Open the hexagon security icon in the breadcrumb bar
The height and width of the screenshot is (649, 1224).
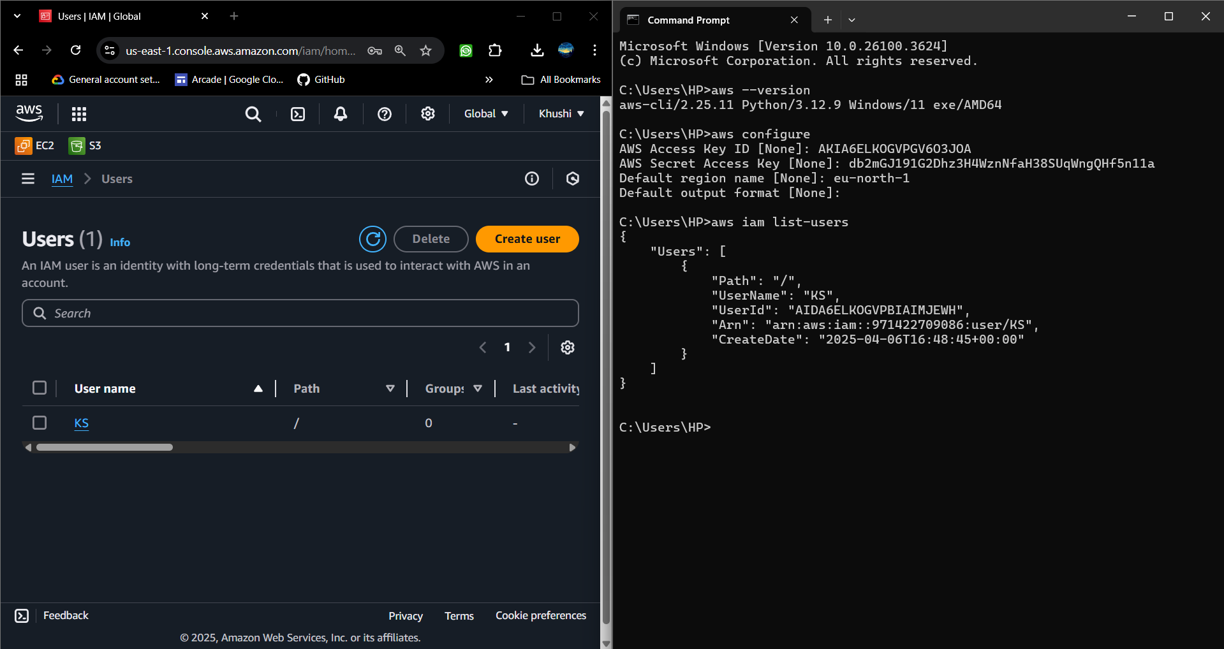tap(573, 179)
